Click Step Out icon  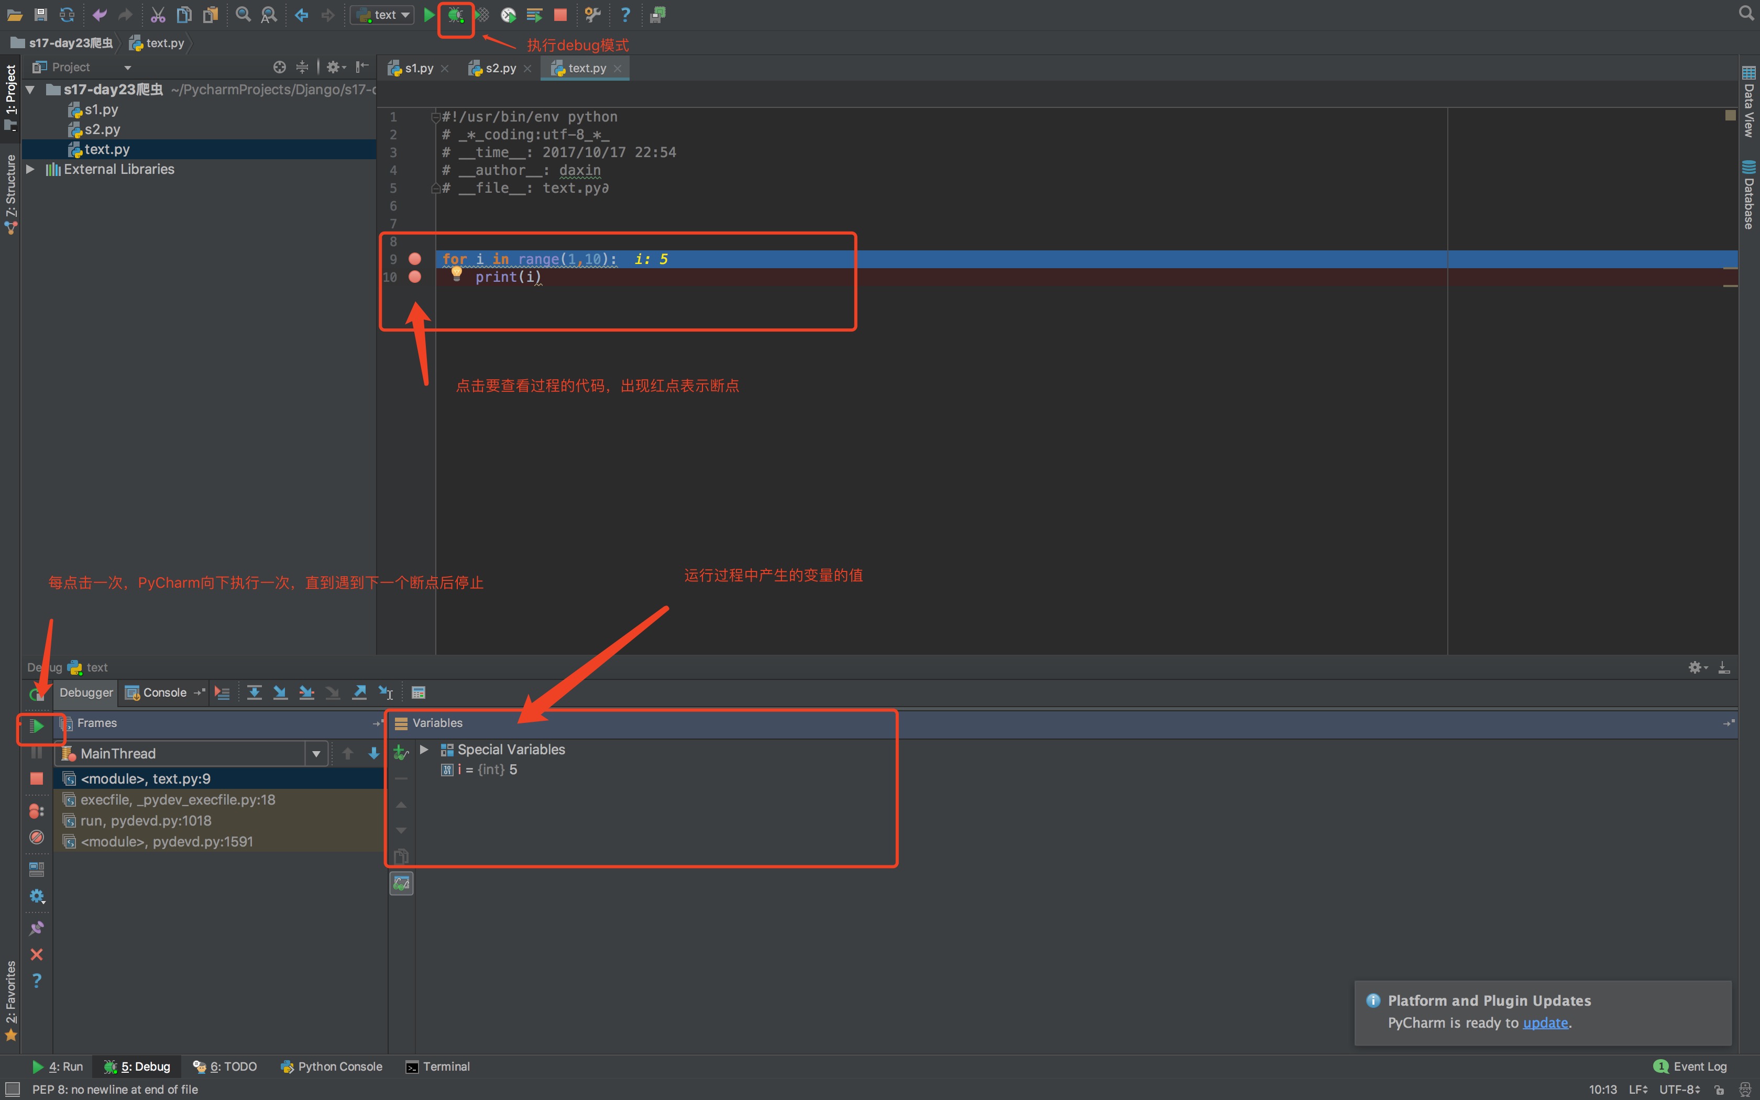pos(359,692)
